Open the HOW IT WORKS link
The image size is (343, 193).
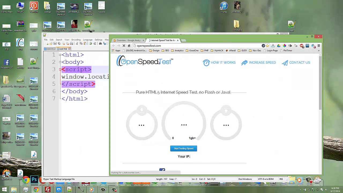click(x=219, y=63)
